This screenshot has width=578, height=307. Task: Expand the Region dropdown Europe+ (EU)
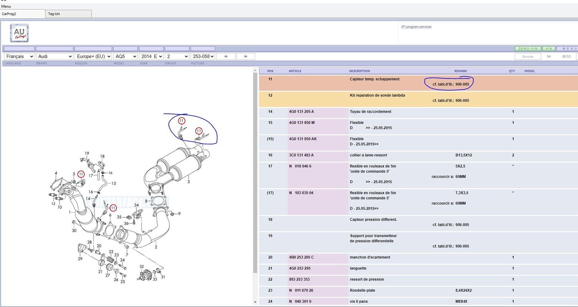[93, 56]
